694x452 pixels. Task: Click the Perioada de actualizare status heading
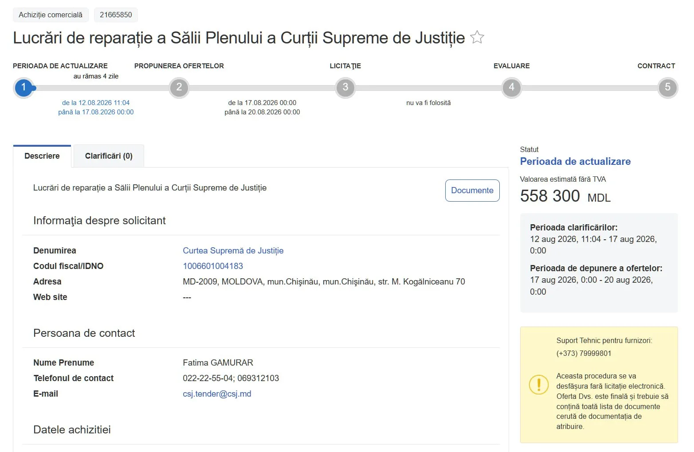tap(575, 162)
